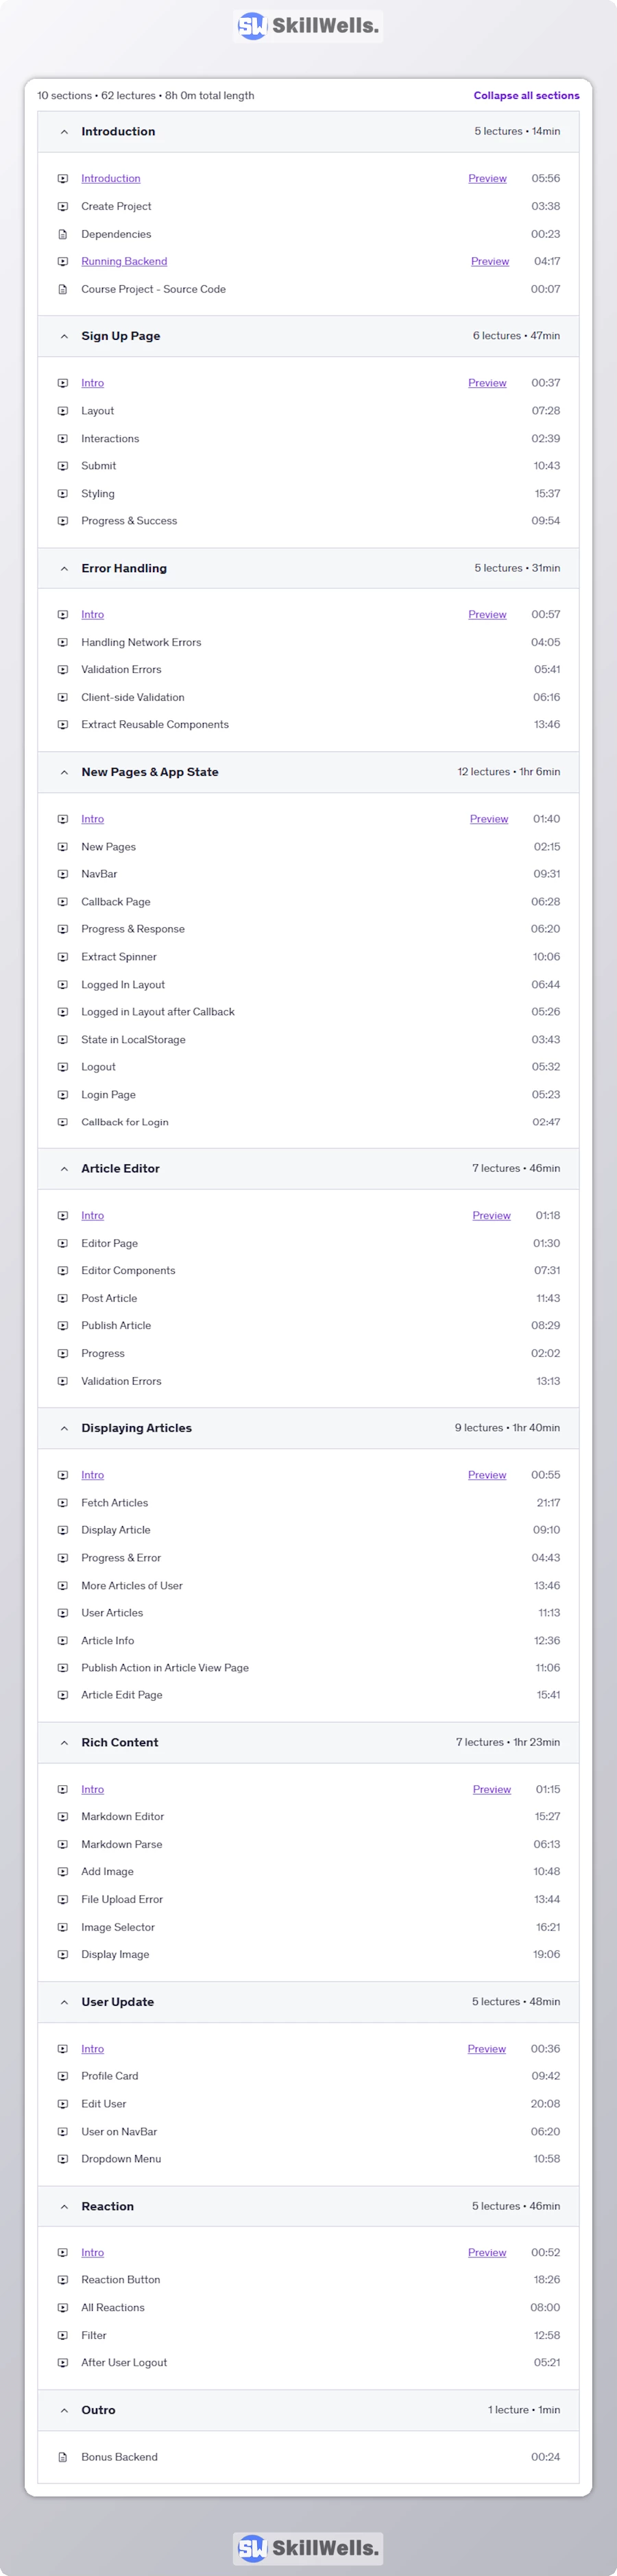Image resolution: width=617 pixels, height=2576 pixels.
Task: Open Preview for the Sign Up Page Intro
Action: point(487,383)
